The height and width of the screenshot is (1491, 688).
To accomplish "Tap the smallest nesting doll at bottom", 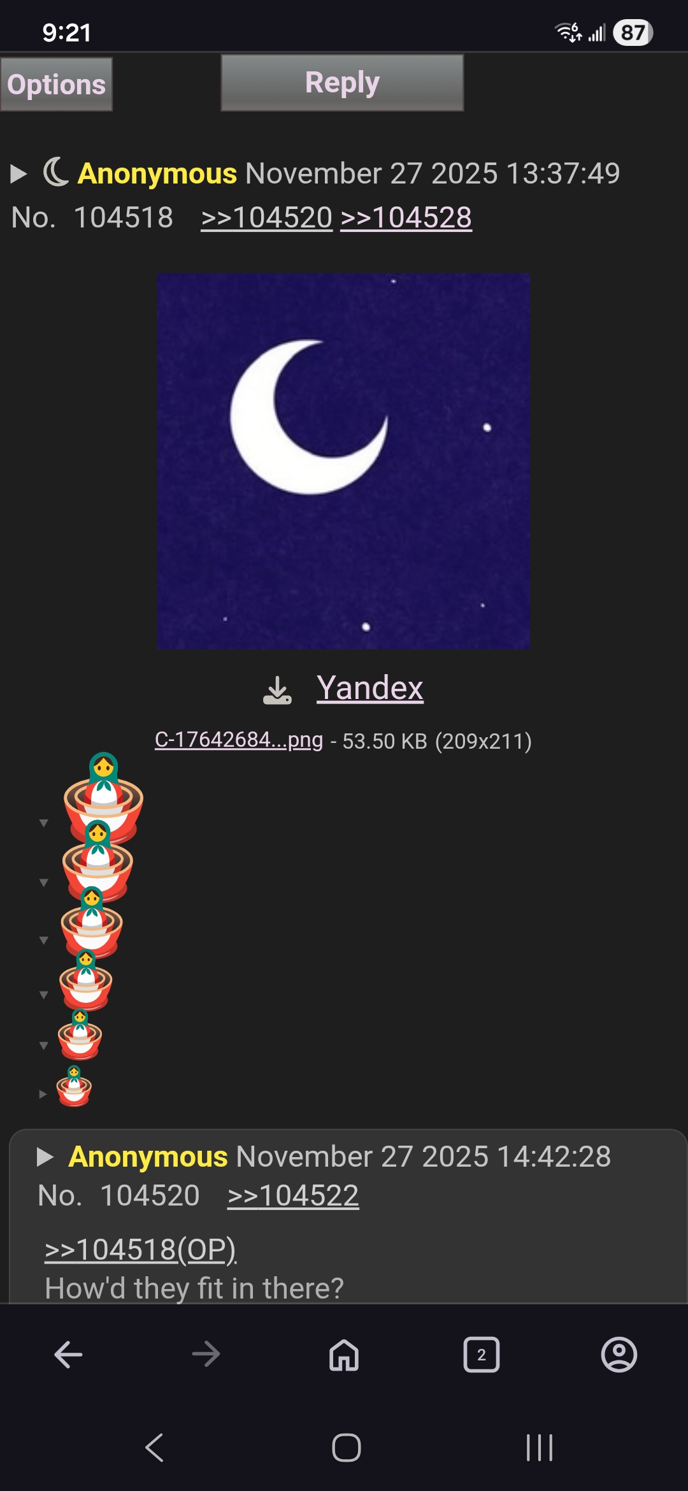I will pos(74,1086).
